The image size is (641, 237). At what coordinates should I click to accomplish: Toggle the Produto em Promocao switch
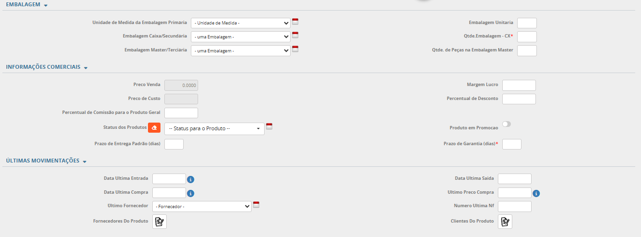click(x=506, y=124)
